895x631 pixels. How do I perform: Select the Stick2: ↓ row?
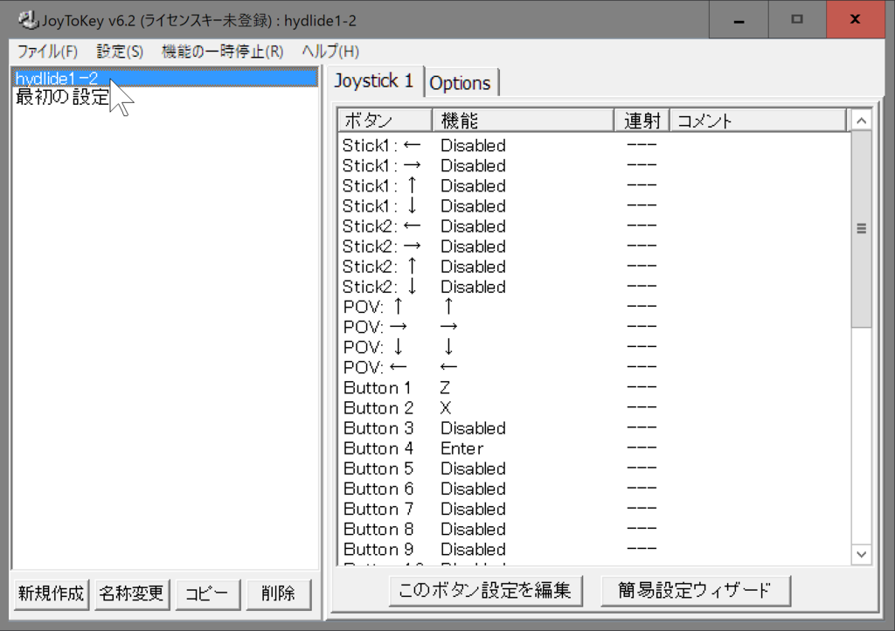pyautogui.click(x=593, y=287)
